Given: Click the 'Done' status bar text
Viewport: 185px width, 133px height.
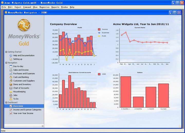Looking at the screenshot, I should click(3, 131).
